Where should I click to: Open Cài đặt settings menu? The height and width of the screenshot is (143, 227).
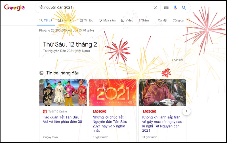[x=162, y=20]
